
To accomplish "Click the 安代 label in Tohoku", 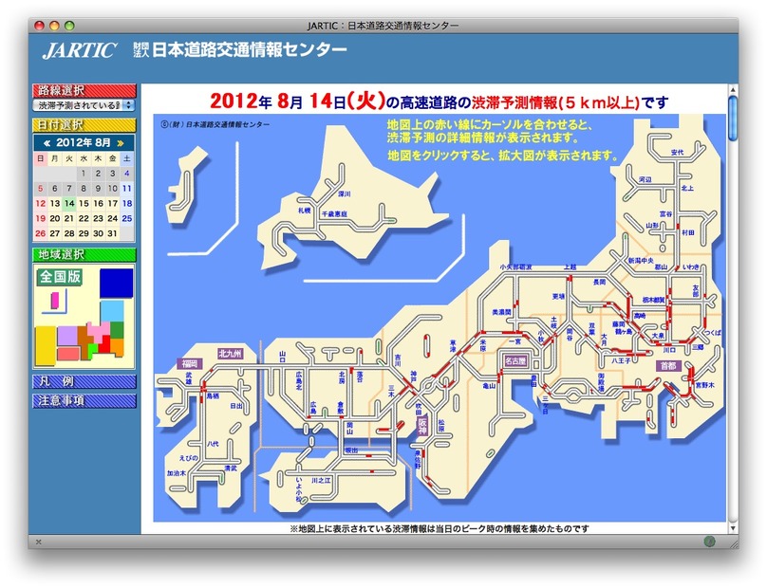I will (x=677, y=153).
